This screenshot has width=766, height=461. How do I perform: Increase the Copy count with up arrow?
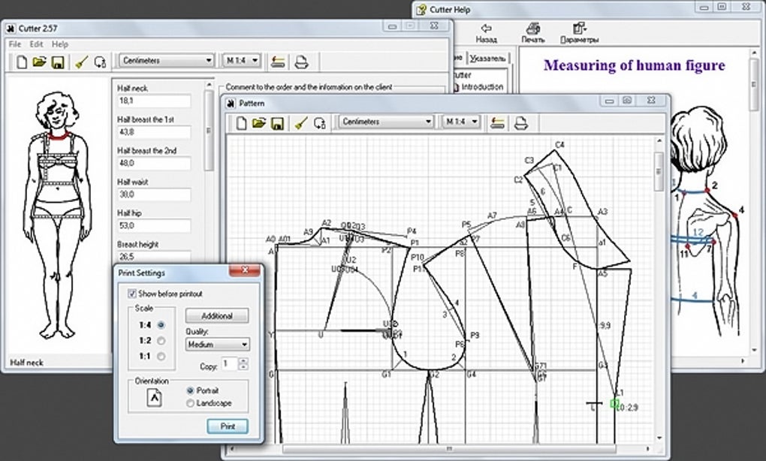[x=243, y=360]
